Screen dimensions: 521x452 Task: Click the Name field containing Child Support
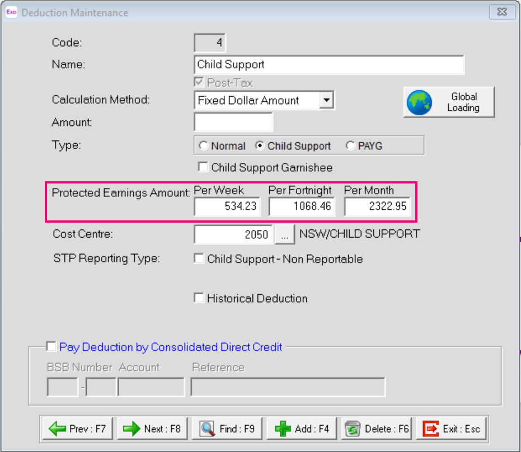click(329, 64)
